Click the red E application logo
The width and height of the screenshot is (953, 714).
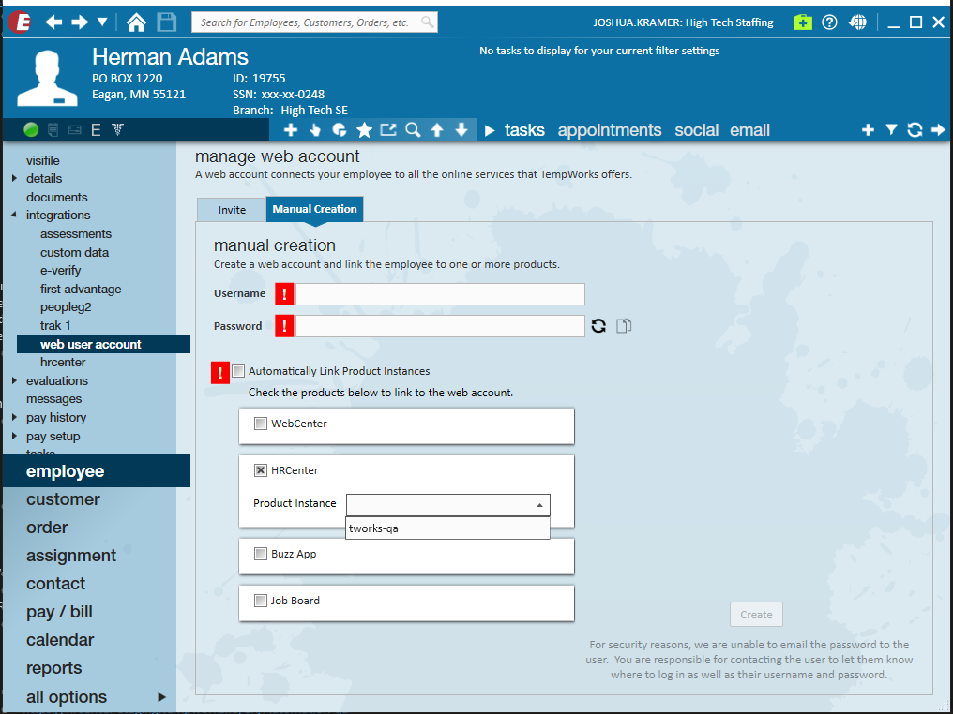click(x=19, y=22)
